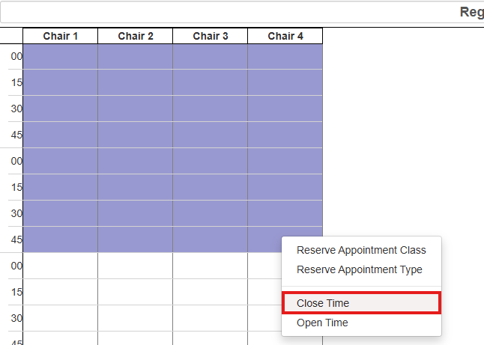Screen dimensions: 484x345
Task: Click the Chair 1 column header
Action: (x=61, y=36)
